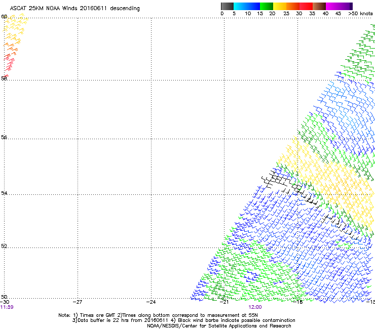Click the 'Data buffer is 22 hrs' note line
Image resolution: width=375 pixels, height=329 pixels.
pyautogui.click(x=183, y=320)
